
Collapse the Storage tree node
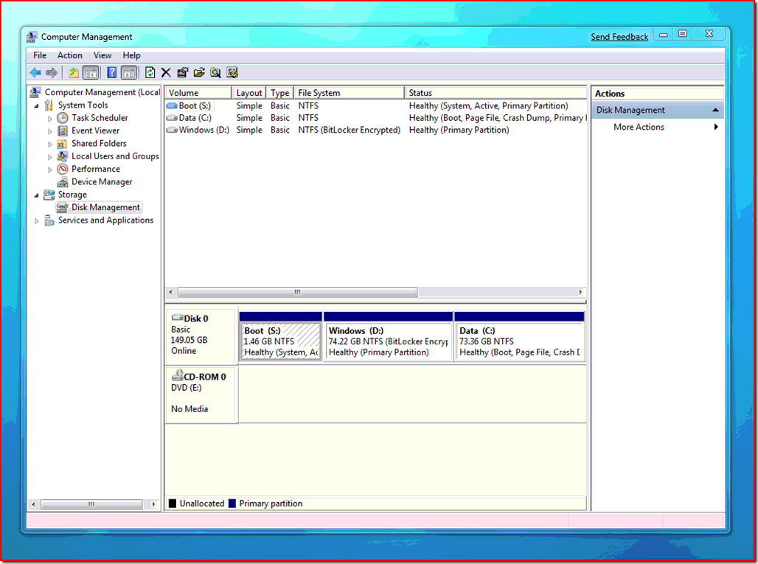(36, 195)
